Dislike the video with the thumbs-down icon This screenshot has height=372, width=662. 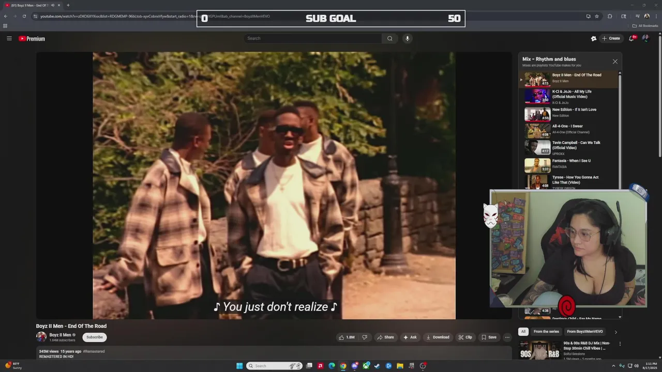pos(365,337)
